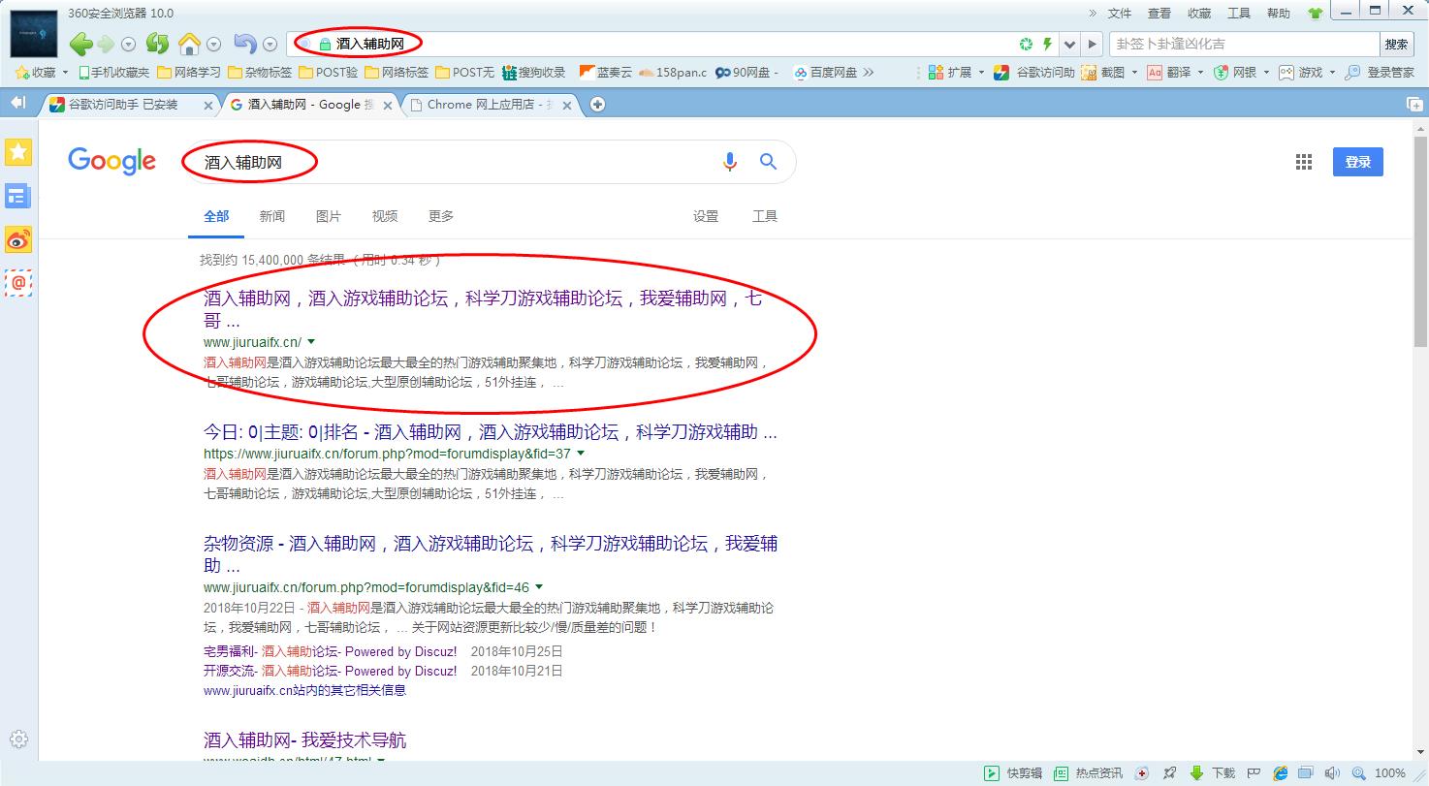
Task: Open a new tab with plus button
Action: coord(597,105)
